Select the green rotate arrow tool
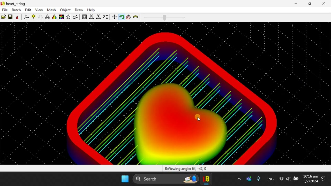Image resolution: width=331 pixels, height=186 pixels. point(122,17)
